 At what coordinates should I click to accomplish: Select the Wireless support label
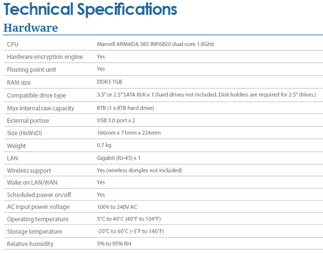pyautogui.click(x=29, y=171)
